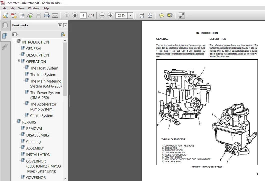
Task: Open GOVERNOR (ELECTONIC) (IMPCO Type) bookmark
Action: [x=43, y=166]
